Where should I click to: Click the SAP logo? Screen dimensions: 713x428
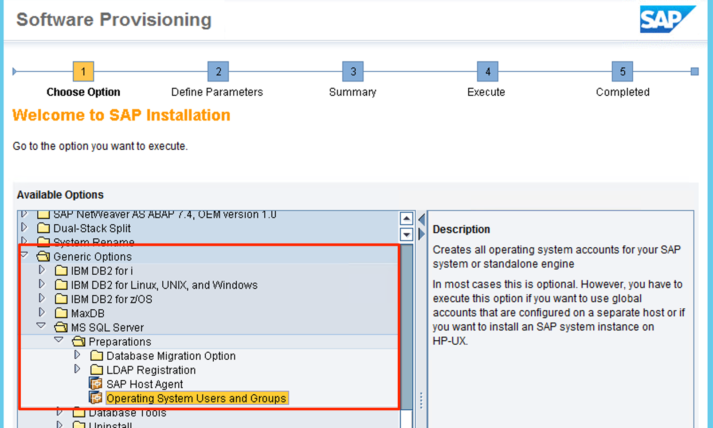[666, 19]
